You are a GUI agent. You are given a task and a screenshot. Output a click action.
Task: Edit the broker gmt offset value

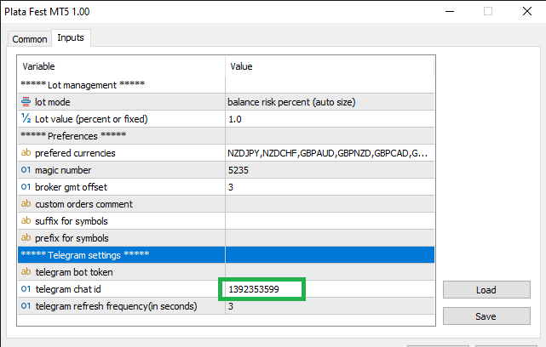coord(330,187)
